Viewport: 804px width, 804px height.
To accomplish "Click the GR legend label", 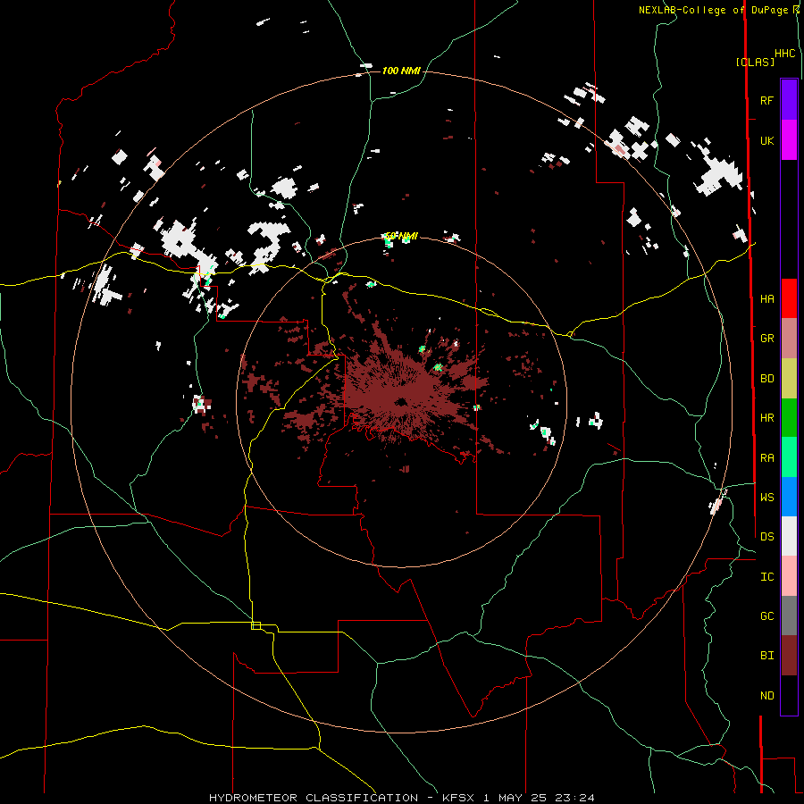I will click(766, 339).
